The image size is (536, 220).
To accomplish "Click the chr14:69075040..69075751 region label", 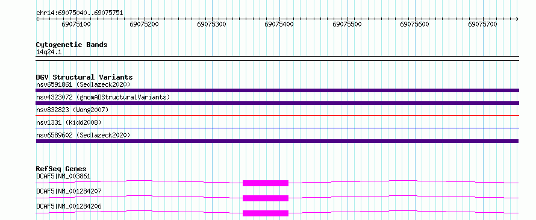I will (79, 13).
